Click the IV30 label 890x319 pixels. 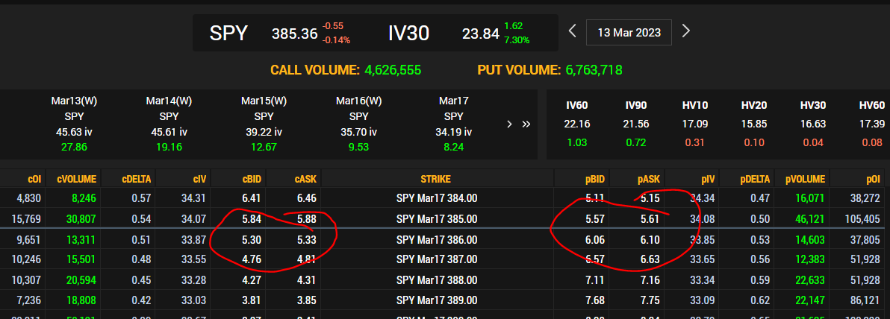pos(408,33)
